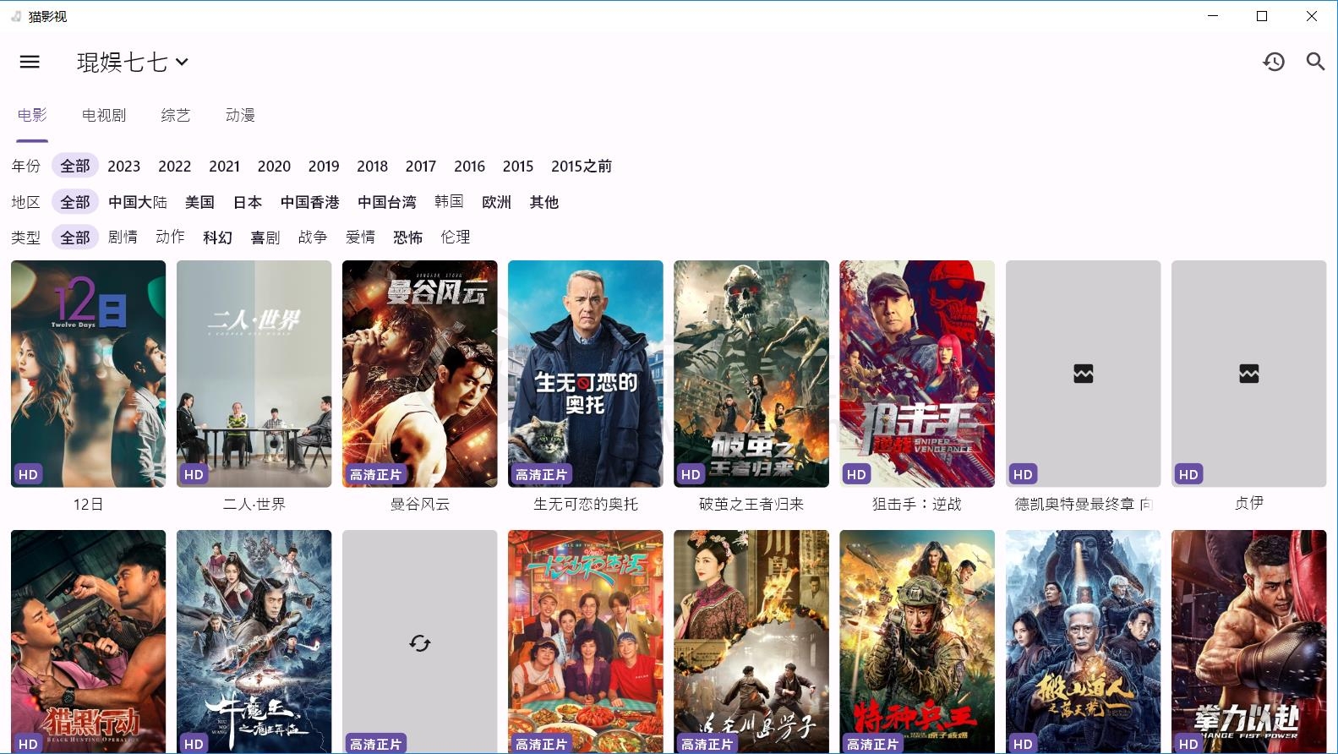Filter type by 恐怖
Viewport: 1338px width, 754px height.
click(408, 238)
